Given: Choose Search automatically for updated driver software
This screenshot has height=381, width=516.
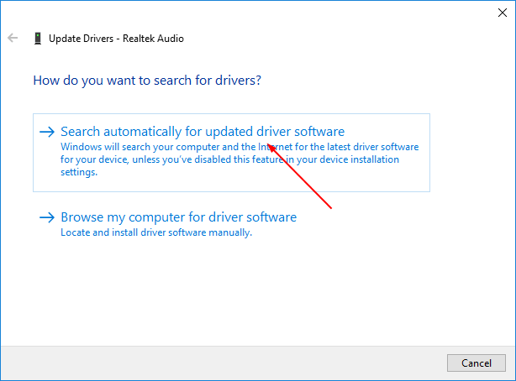Looking at the screenshot, I should click(231, 153).
